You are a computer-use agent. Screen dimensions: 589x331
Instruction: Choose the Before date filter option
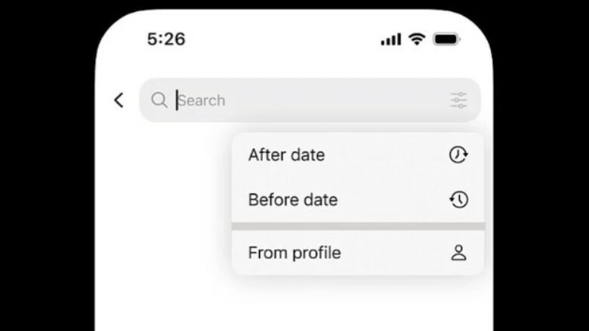292,200
